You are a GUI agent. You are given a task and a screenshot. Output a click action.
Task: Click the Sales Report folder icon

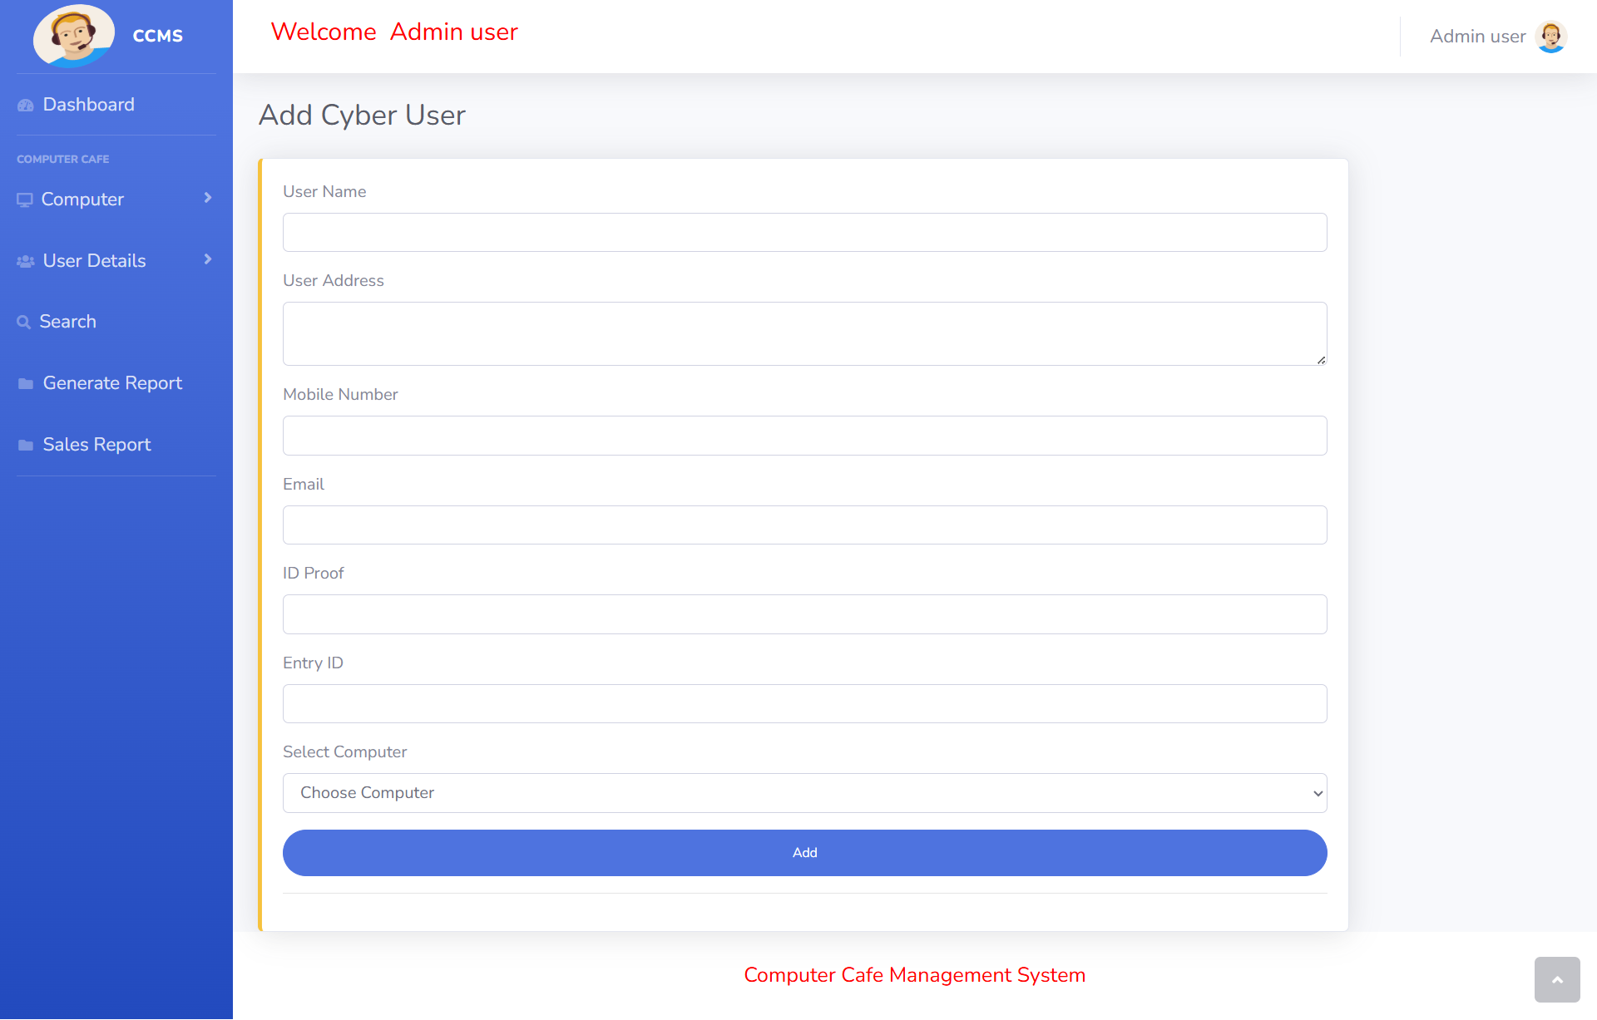[x=26, y=445]
